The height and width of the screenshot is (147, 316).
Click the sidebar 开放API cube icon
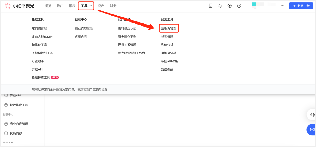[6, 96]
